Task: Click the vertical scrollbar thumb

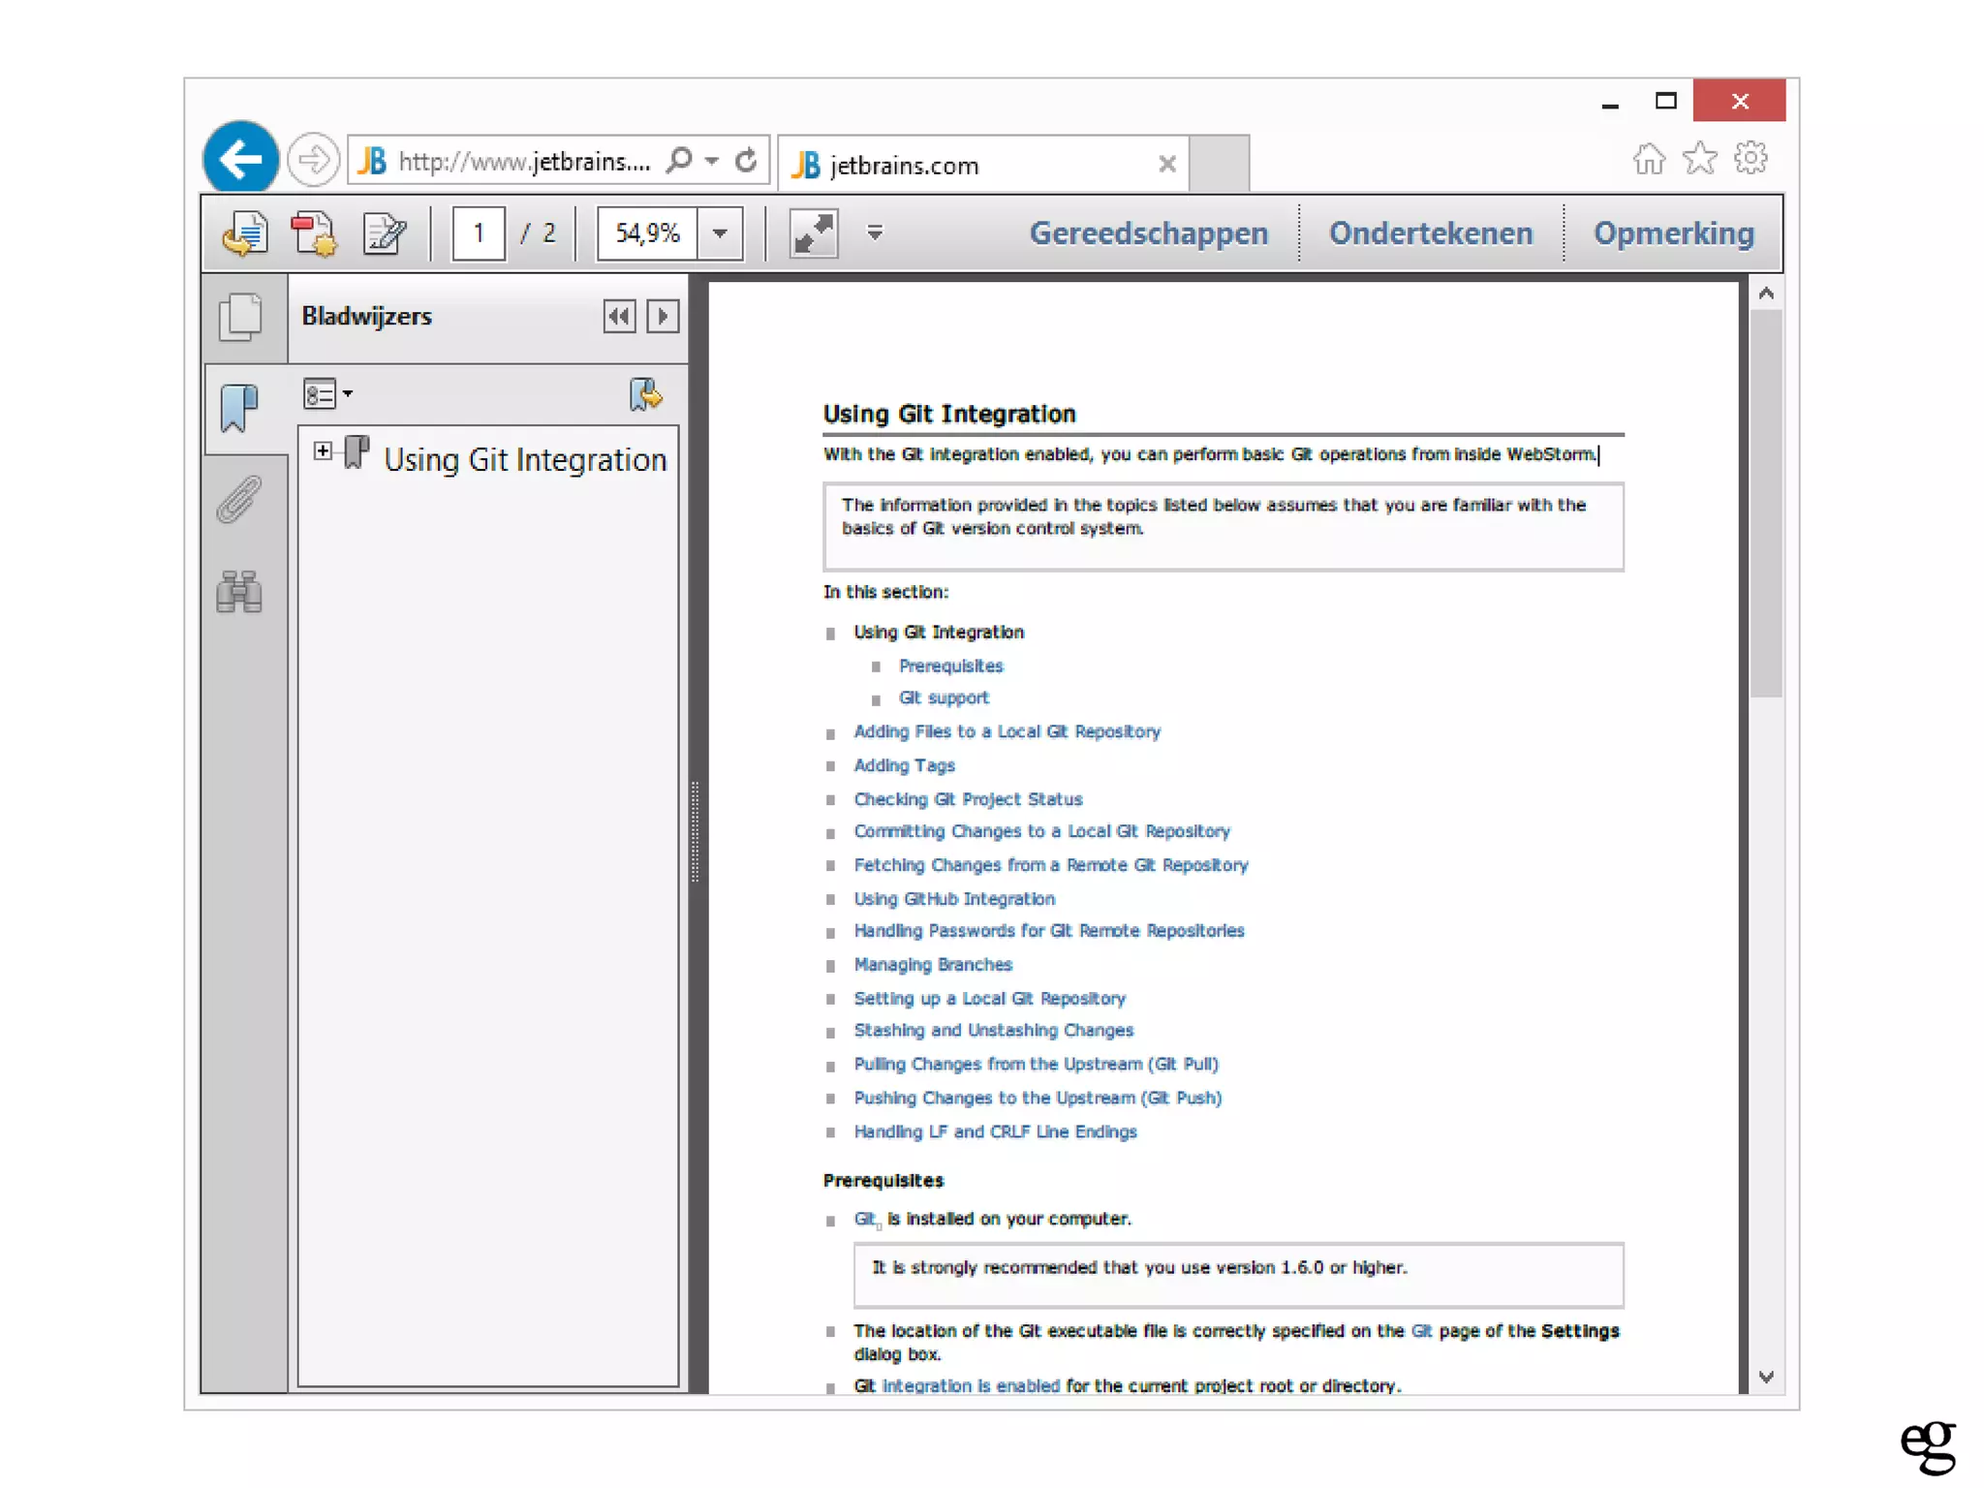Action: pyautogui.click(x=1766, y=504)
